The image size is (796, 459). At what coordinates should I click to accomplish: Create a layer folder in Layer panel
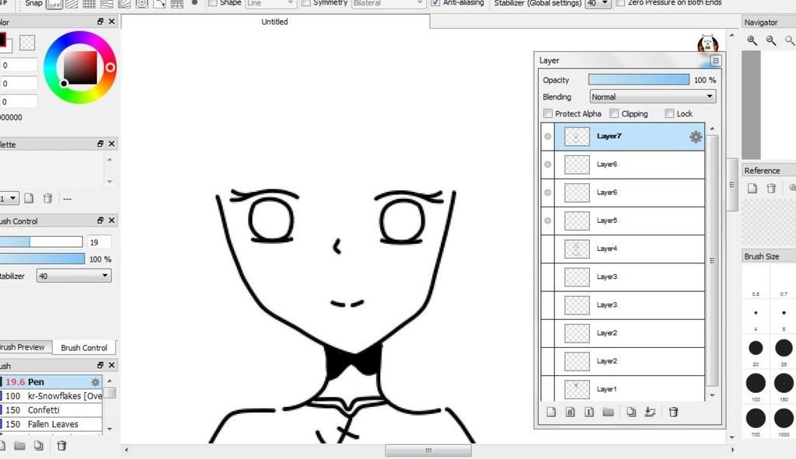(x=608, y=412)
